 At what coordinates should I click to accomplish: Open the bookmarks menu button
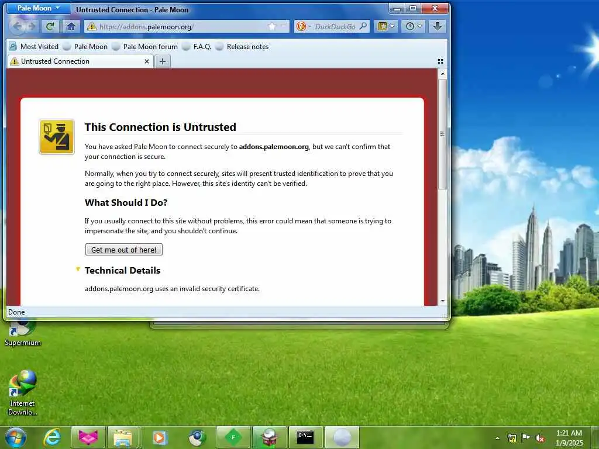coord(386,26)
